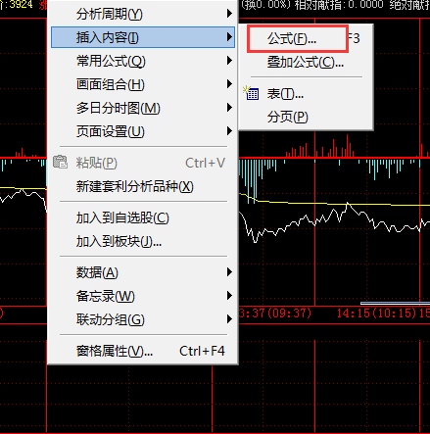Screen dimensions: 430x434
Task: Select the 插入内容(I) menu entry
Action: pyautogui.click(x=143, y=37)
